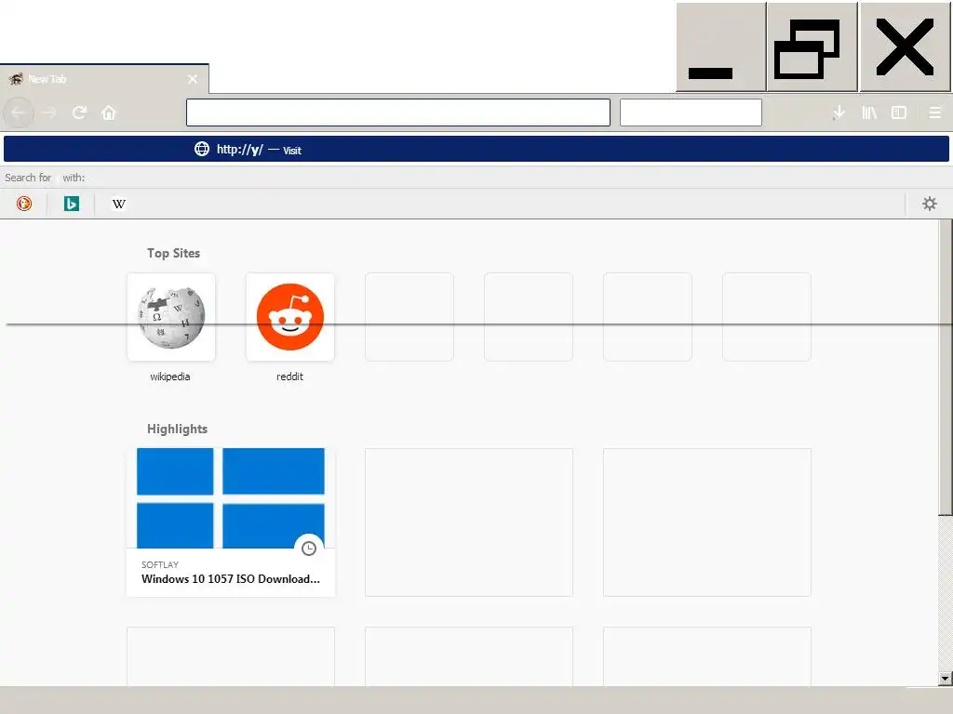Click the wikipedia label under its tile

click(x=170, y=377)
